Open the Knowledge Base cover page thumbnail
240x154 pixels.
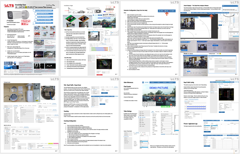30,38
